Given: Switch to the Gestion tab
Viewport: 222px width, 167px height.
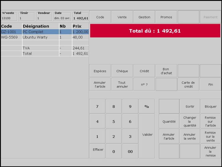Looking at the screenshot, I should tap(144, 17).
